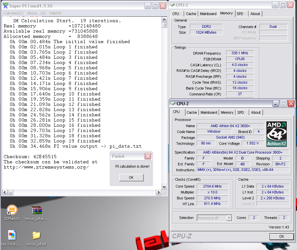
Task: Close the Finish dialog with its X
Action: point(148,156)
